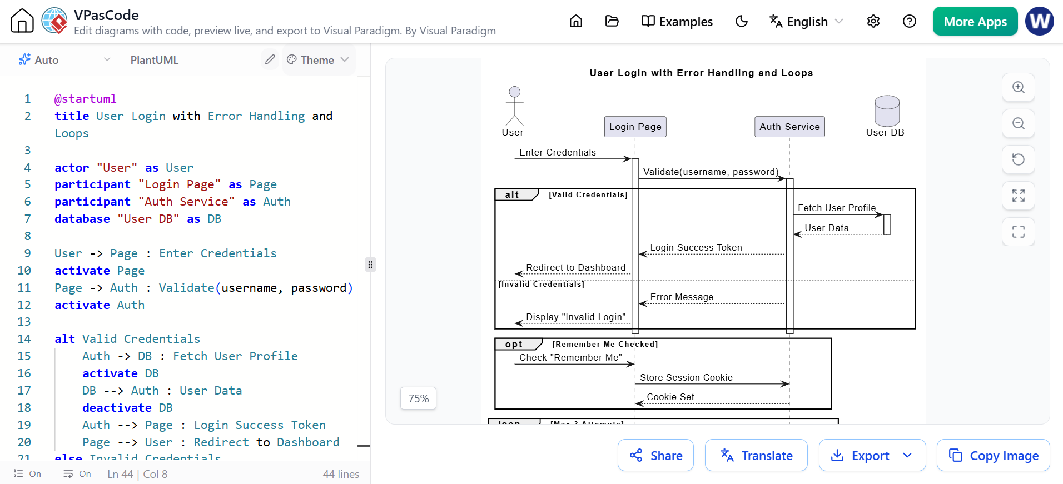This screenshot has width=1063, height=484.
Task: Expand the Export dropdown arrow
Action: 908,455
